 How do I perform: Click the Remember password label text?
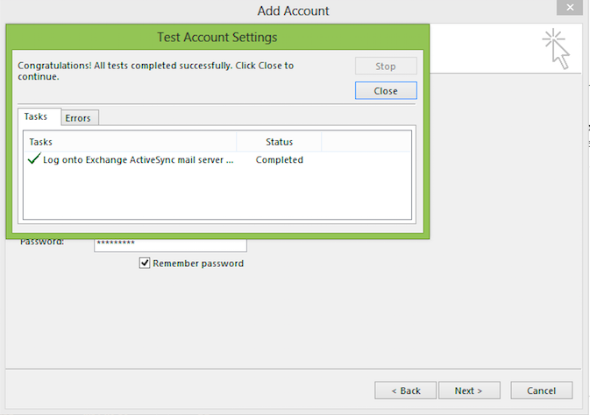[x=198, y=264]
